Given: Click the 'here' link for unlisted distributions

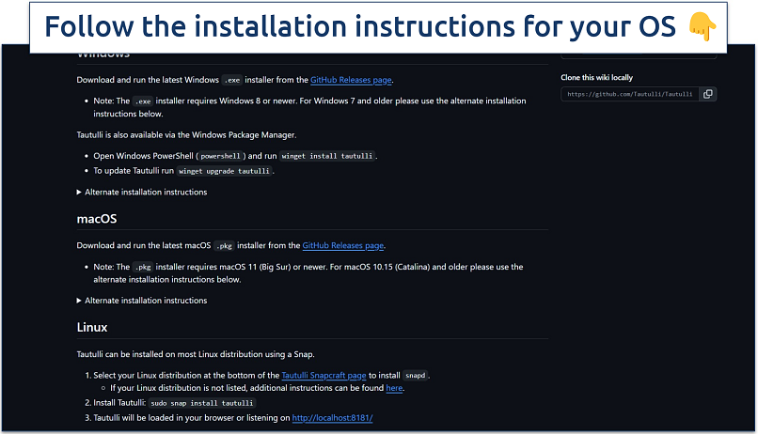Looking at the screenshot, I should click(394, 388).
